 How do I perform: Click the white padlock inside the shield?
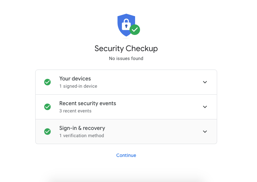pyautogui.click(x=126, y=24)
